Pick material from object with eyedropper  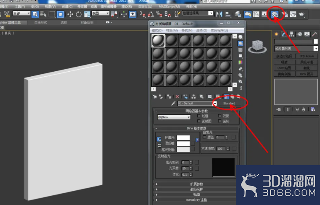coord(173,104)
